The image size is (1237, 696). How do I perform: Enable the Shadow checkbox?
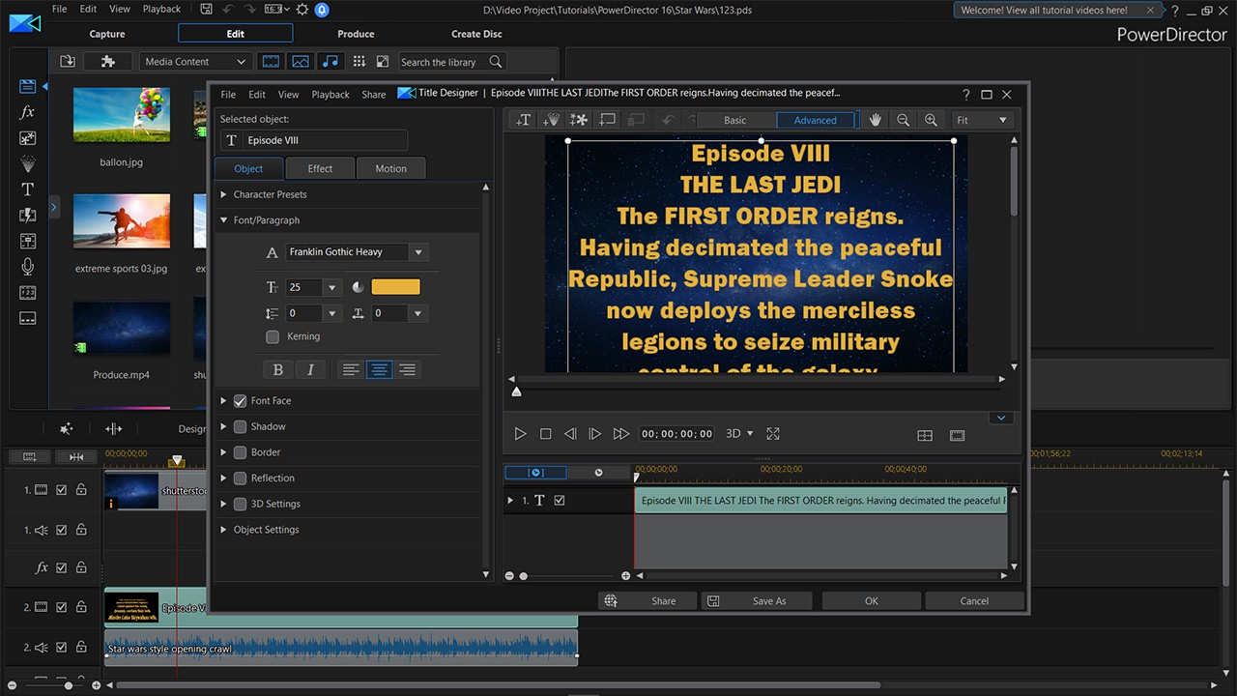(x=241, y=426)
